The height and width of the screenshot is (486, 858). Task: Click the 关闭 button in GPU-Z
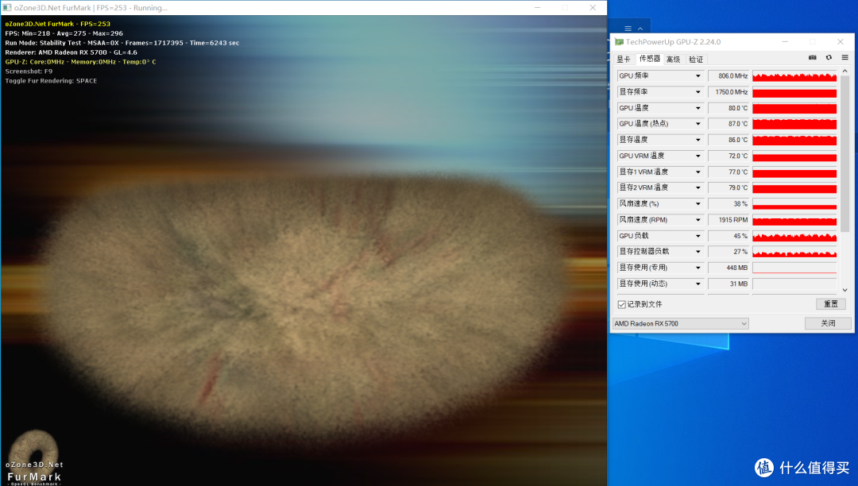[828, 324]
